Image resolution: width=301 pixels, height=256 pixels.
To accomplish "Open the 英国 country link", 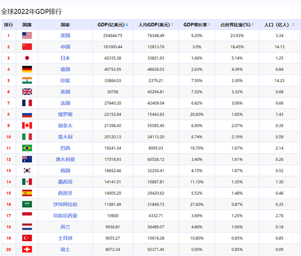I will [x=65, y=92].
